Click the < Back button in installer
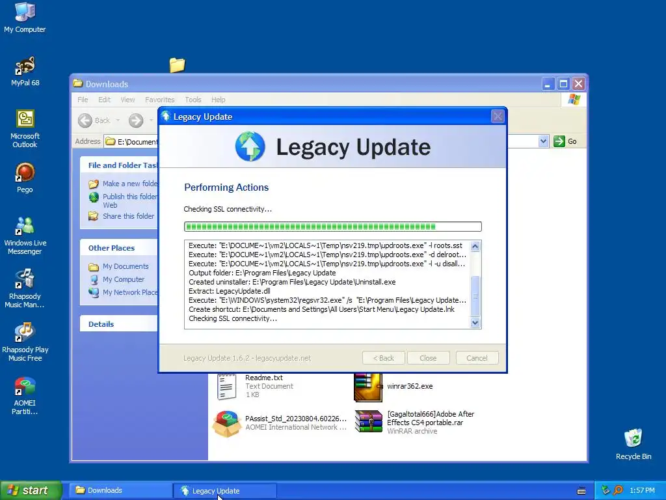The width and height of the screenshot is (666, 500). point(384,358)
